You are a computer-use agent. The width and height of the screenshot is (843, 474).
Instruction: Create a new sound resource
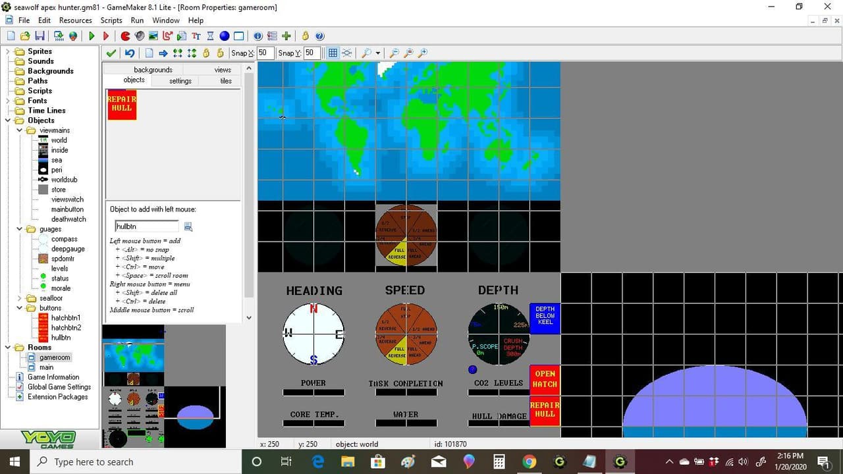139,36
